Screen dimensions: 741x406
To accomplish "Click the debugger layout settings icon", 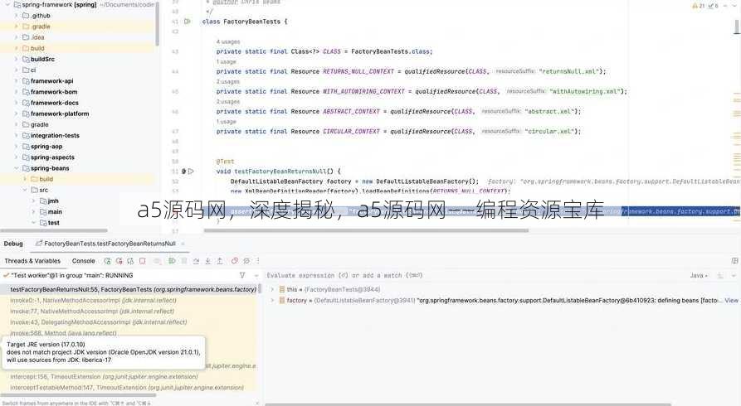I will pos(735,261).
